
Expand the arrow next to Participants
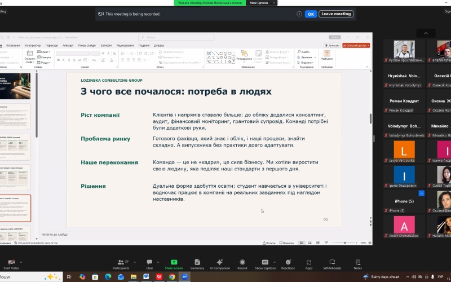pos(135,262)
